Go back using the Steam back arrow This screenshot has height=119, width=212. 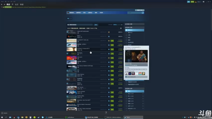(x=2, y=4)
